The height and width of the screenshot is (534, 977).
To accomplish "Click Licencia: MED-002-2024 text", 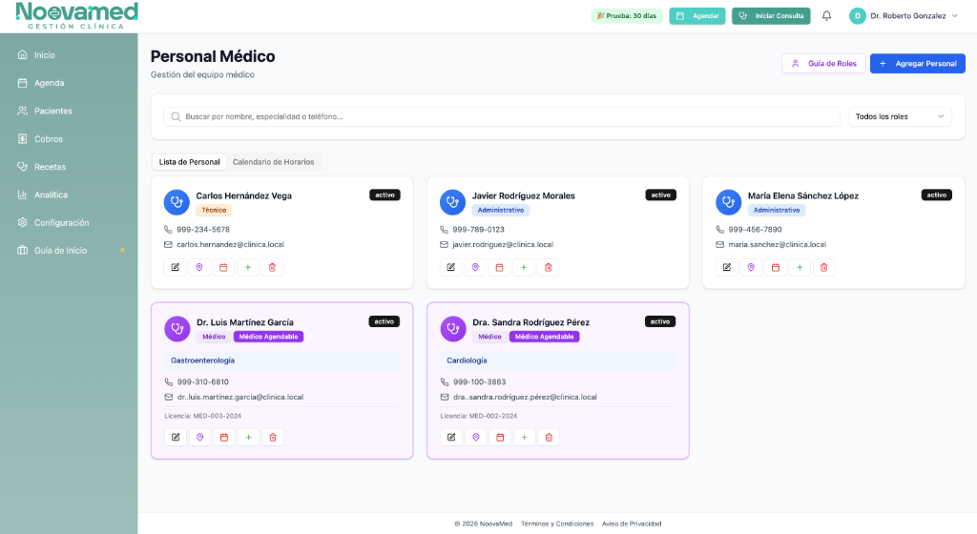I will [x=479, y=416].
